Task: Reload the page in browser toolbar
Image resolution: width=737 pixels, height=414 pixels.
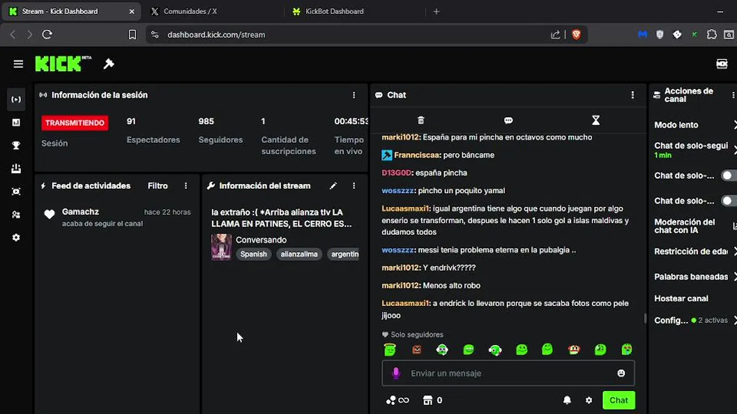Action: (47, 34)
